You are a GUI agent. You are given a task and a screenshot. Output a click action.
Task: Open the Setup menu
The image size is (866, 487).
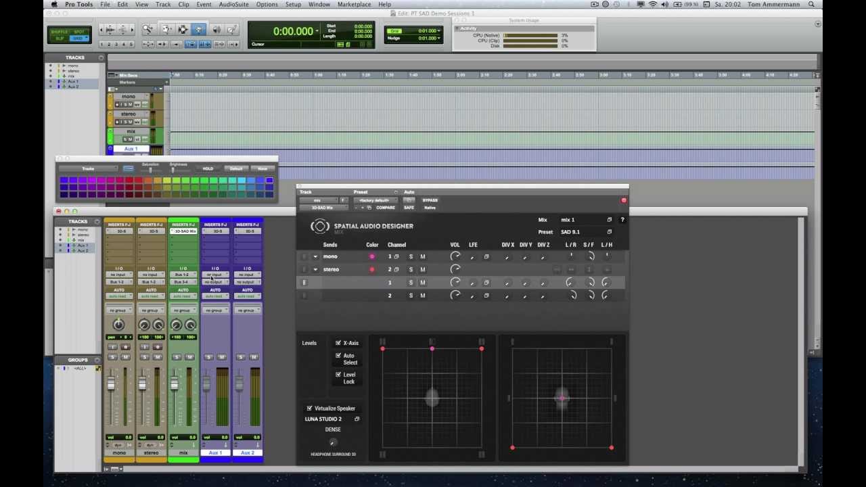[293, 4]
